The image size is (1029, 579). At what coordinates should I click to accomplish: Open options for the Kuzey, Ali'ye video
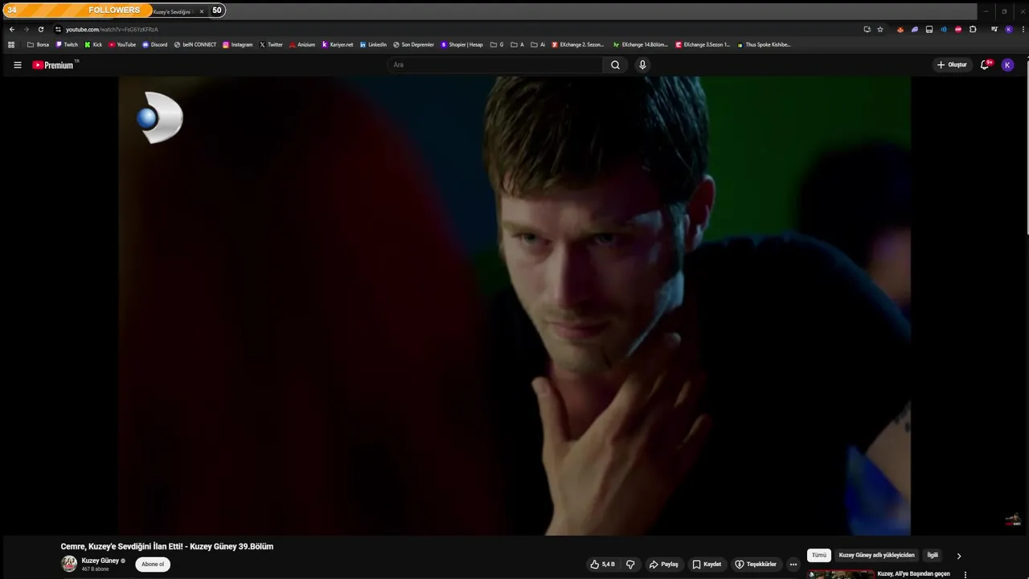(965, 575)
